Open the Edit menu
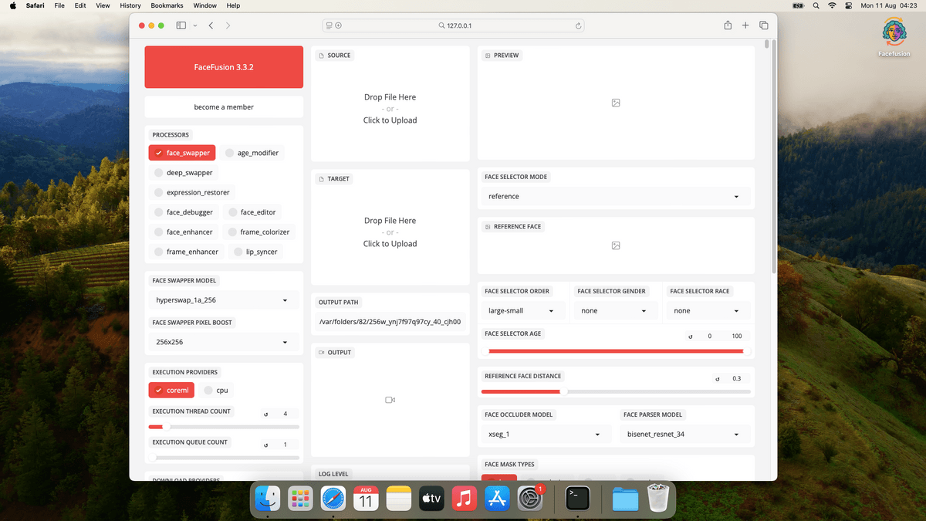This screenshot has width=926, height=521. [80, 5]
